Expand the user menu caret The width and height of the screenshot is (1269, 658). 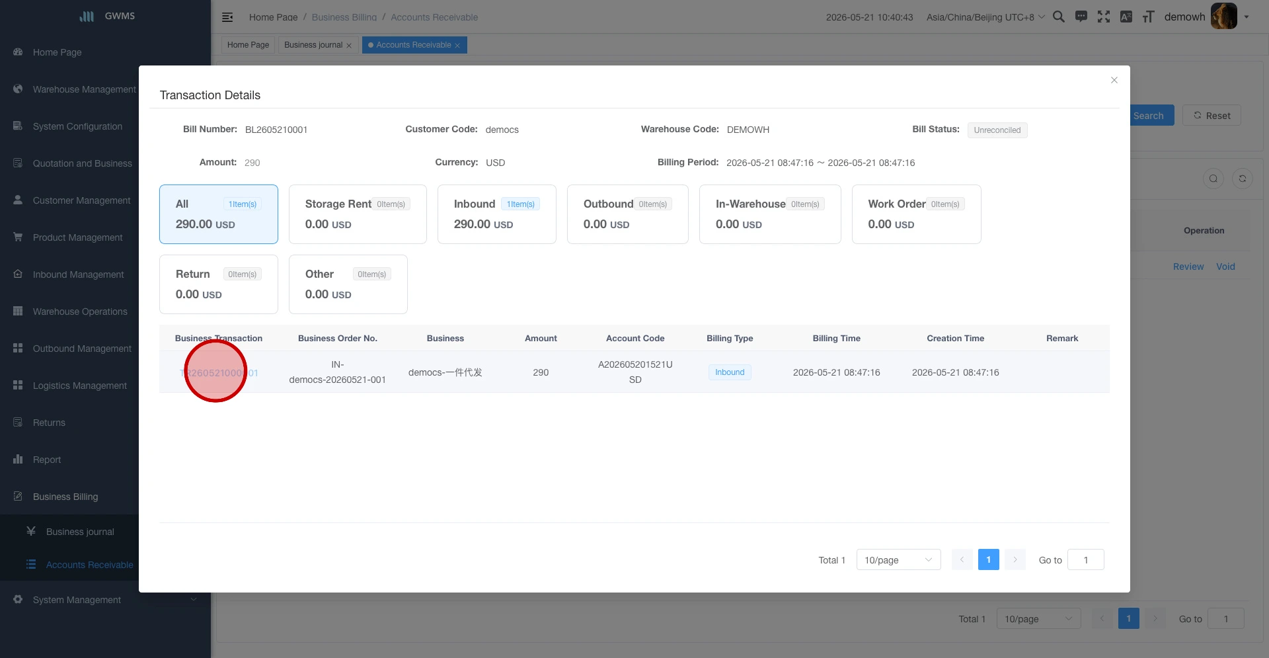click(x=1247, y=17)
